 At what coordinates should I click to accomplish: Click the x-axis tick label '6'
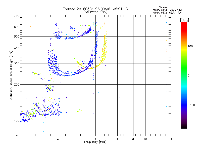click(117, 139)
